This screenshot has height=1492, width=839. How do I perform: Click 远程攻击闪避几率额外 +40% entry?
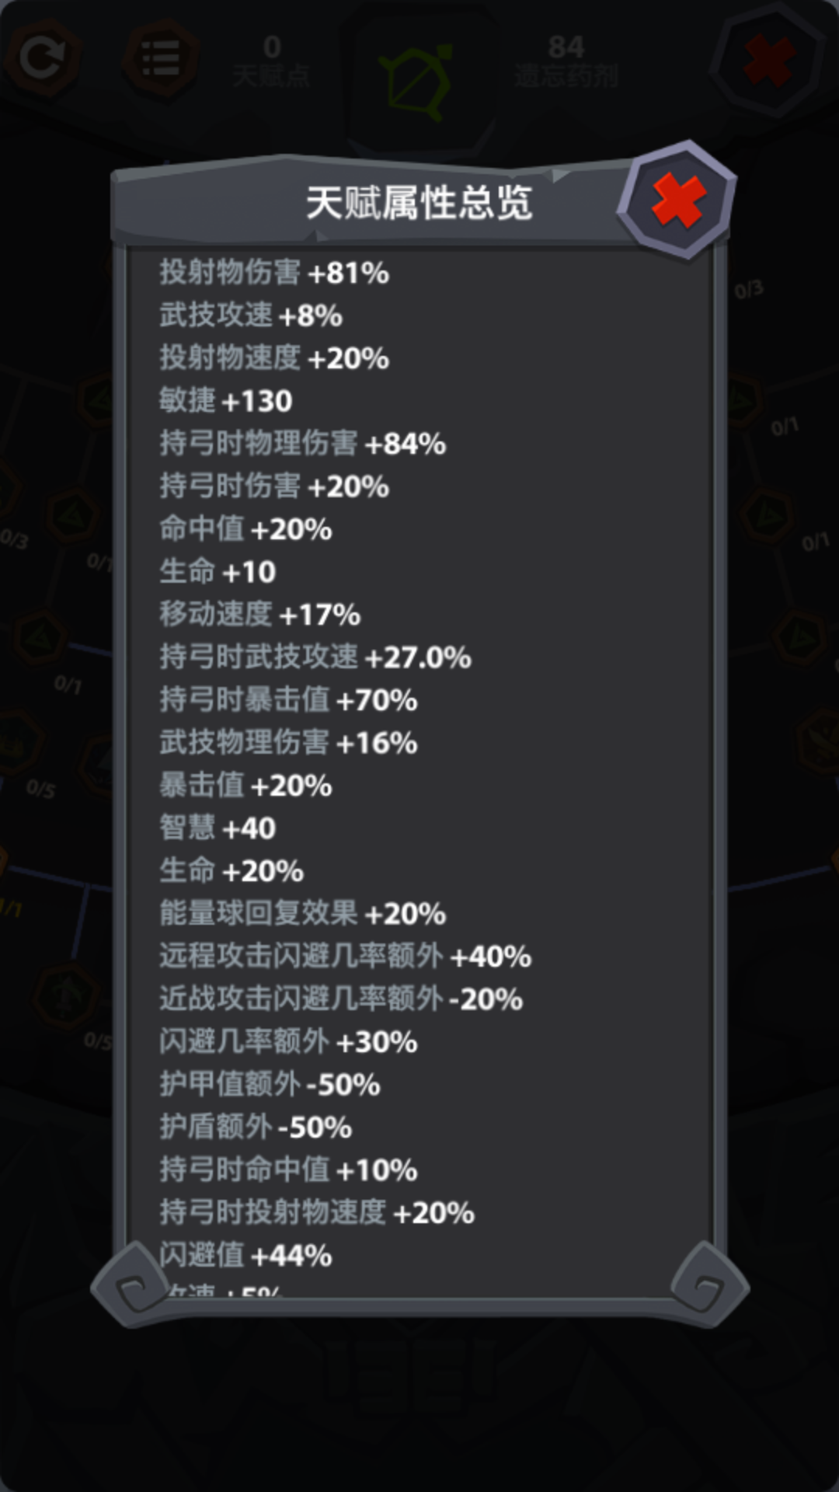pos(346,957)
